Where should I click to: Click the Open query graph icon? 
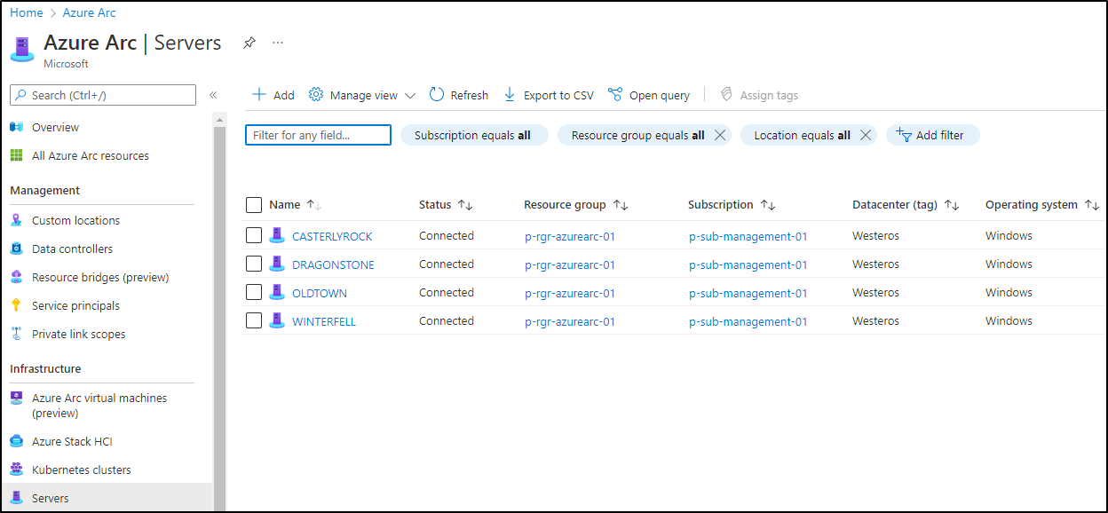615,95
